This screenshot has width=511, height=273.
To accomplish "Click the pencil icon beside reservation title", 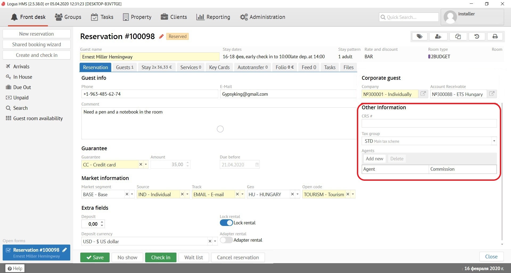I will point(161,37).
